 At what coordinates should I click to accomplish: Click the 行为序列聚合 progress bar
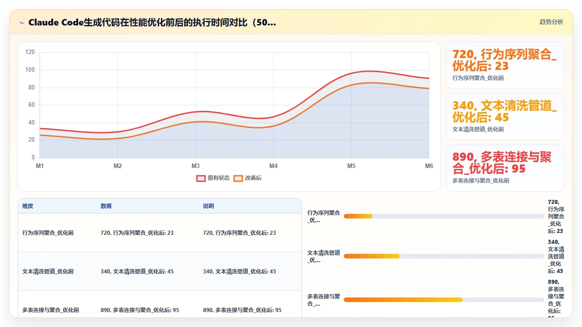[444, 216]
